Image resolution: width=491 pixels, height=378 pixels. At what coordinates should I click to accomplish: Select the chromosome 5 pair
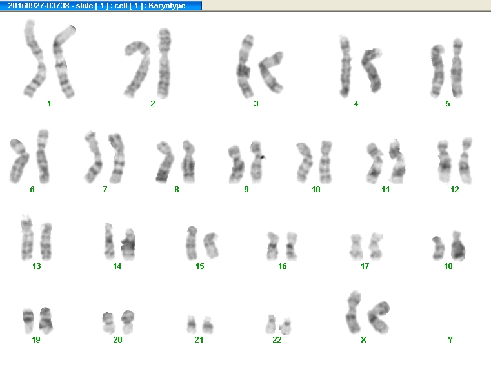point(447,68)
